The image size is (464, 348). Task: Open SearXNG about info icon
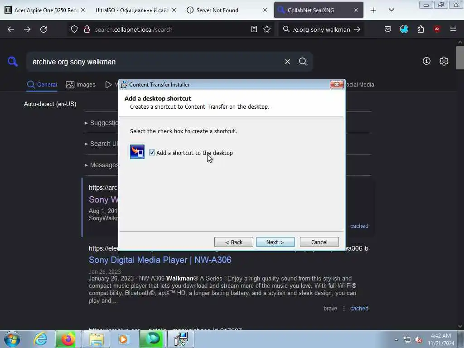pos(426,61)
